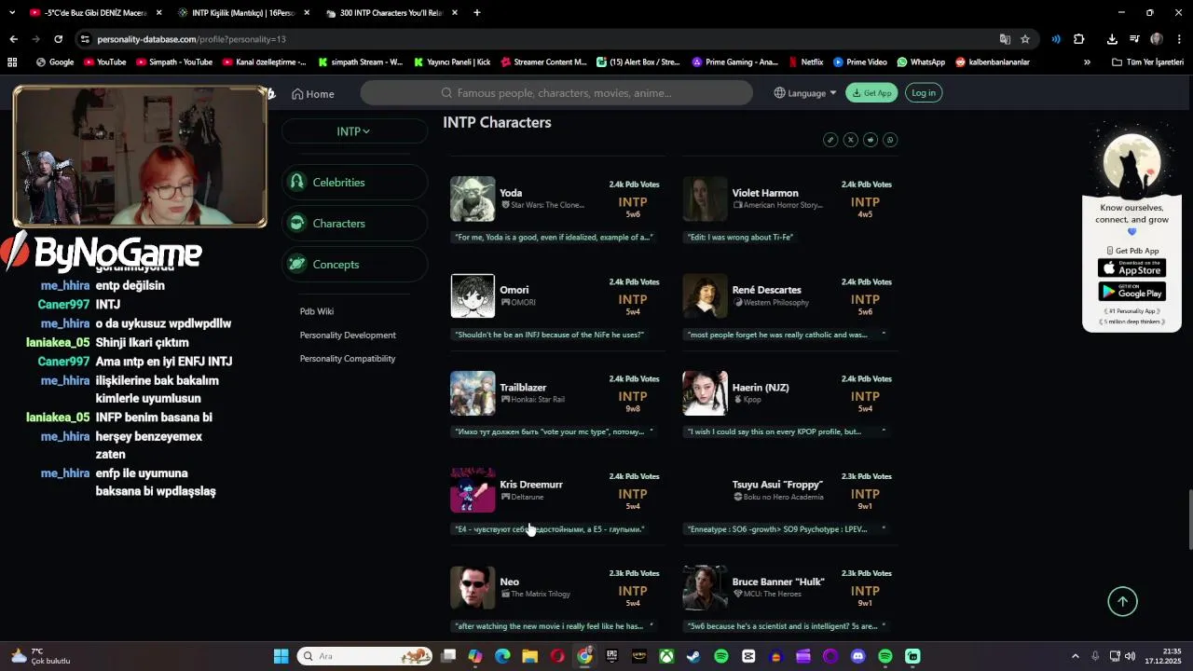Open the Netflix bookmark

point(805,62)
